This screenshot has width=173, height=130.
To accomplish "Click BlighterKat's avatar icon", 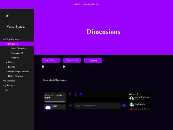I will (131, 104).
